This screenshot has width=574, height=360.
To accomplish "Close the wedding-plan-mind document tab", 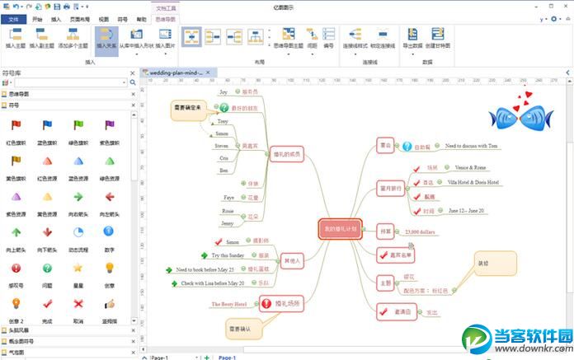I will (208, 72).
